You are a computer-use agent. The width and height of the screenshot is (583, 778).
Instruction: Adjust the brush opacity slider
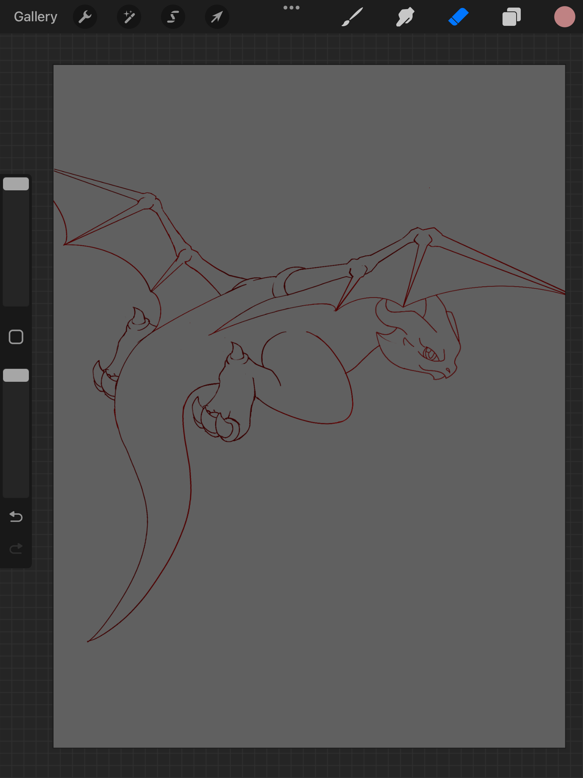coord(16,432)
